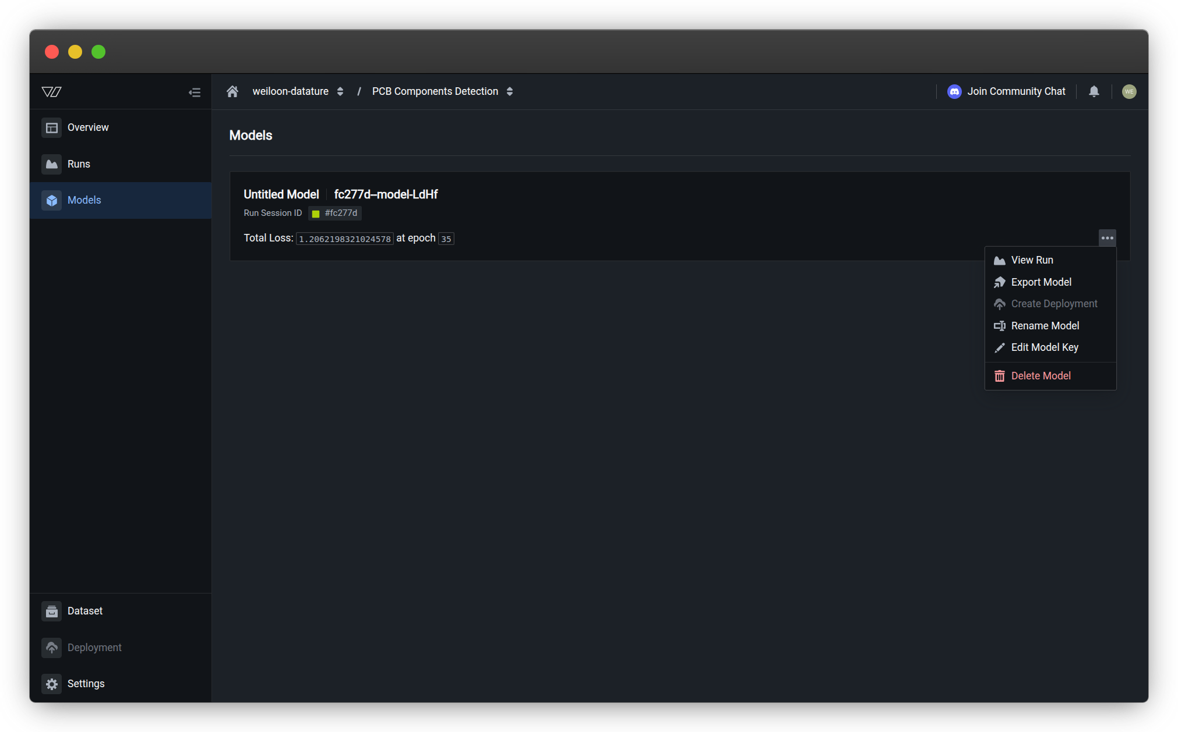Click Edit Model Key option
1178x732 pixels.
1044,347
